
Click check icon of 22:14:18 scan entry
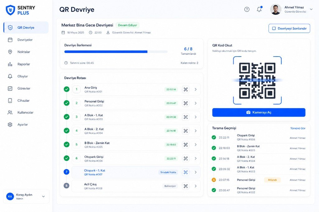(x=214, y=159)
